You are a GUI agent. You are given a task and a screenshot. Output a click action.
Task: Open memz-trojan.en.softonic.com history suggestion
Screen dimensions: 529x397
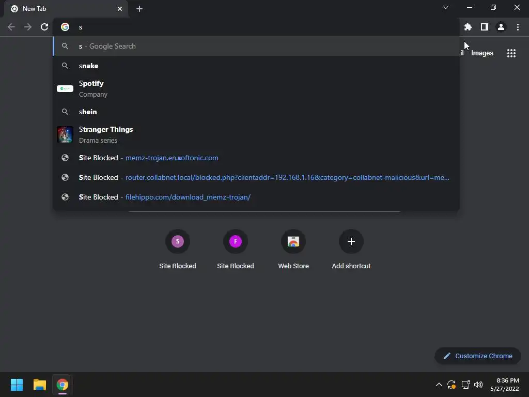coord(256,158)
